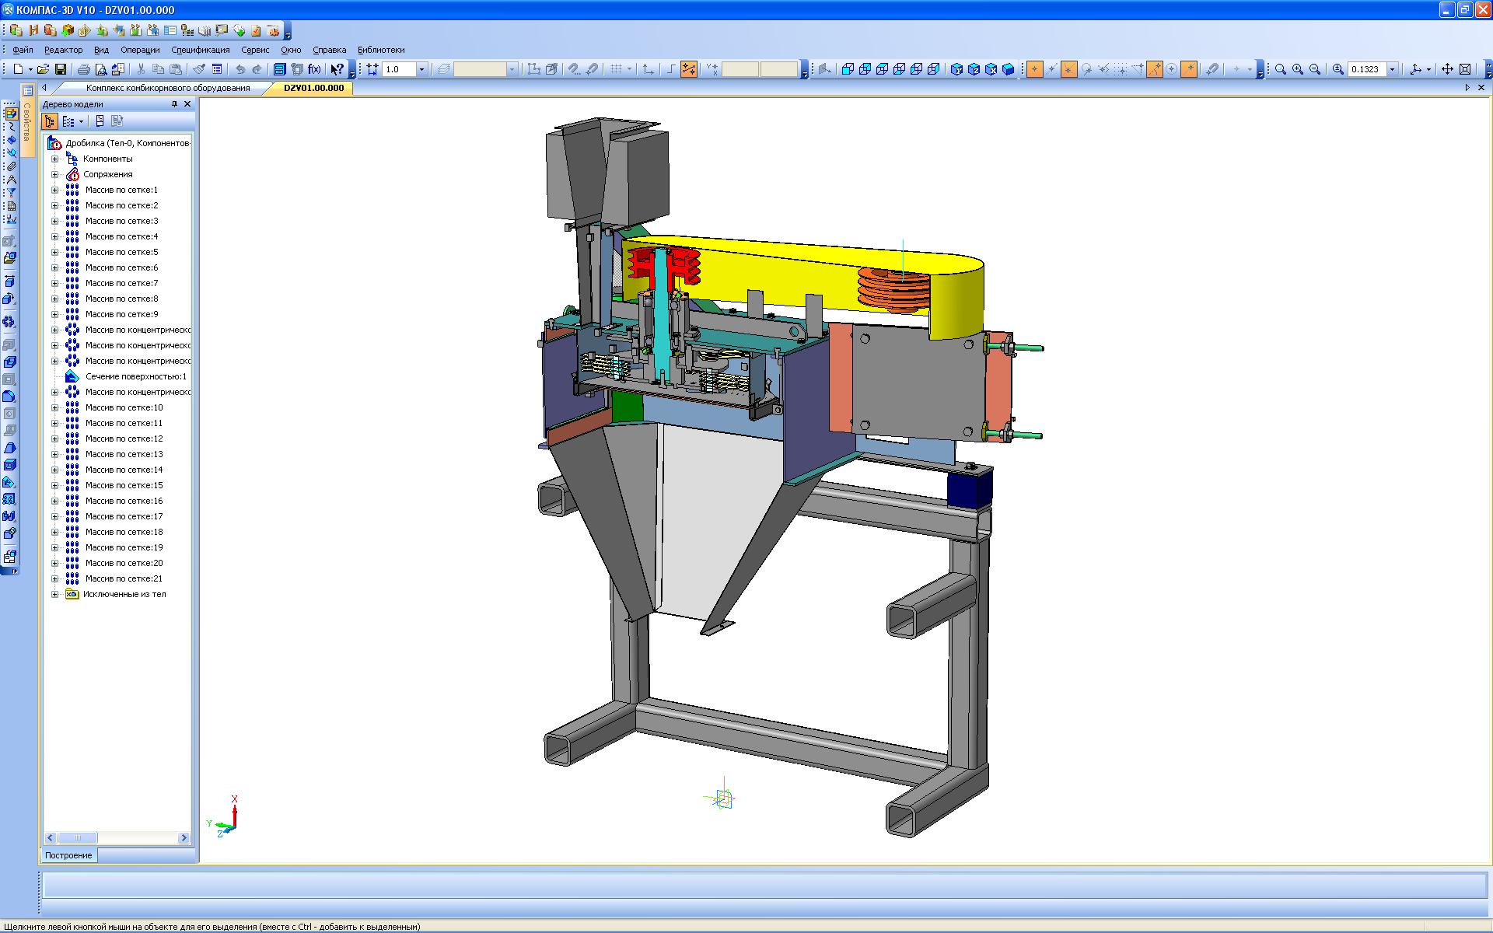Screen dimensions: 1493x933
Task: Click the f(x) variables icon
Action: coord(315,69)
